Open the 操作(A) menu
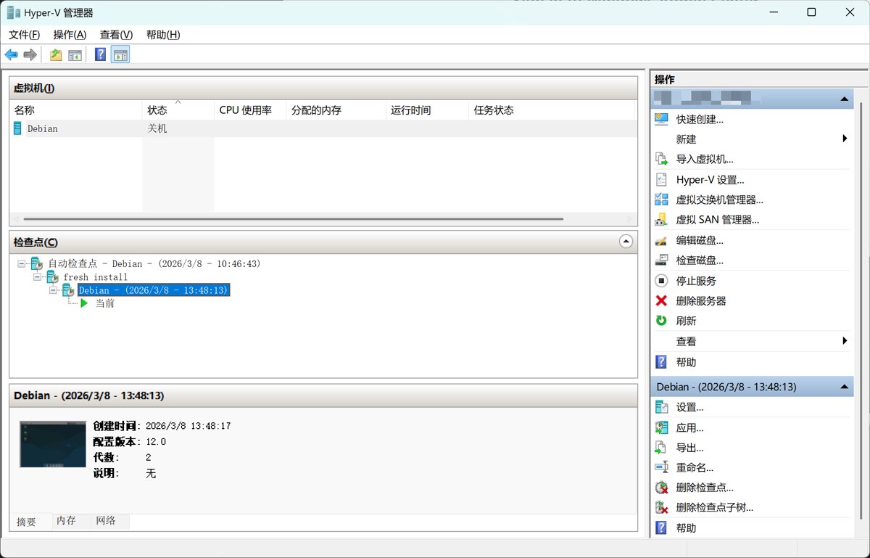Screen dimensions: 870x558 point(70,35)
